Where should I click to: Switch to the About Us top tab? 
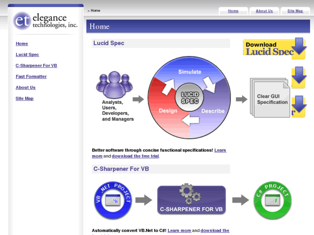(x=264, y=11)
